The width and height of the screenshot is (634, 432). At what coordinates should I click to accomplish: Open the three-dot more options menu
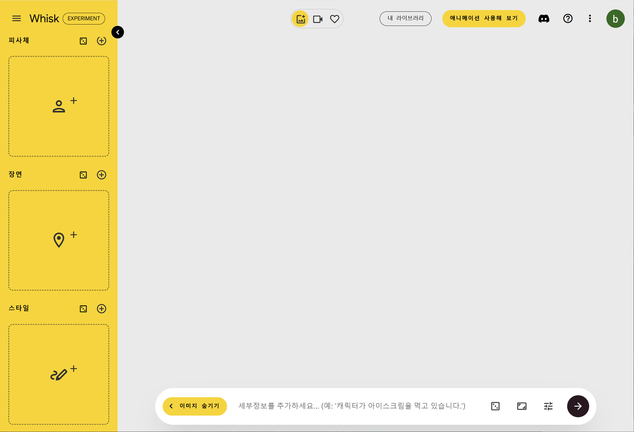click(x=590, y=19)
